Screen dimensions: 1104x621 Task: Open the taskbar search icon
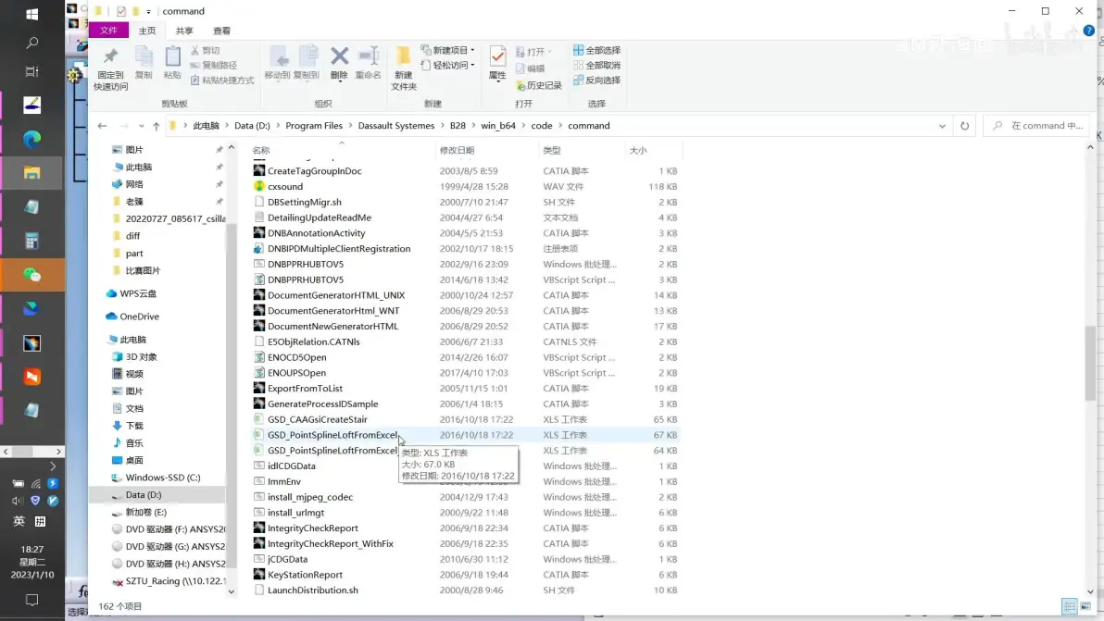coord(31,43)
